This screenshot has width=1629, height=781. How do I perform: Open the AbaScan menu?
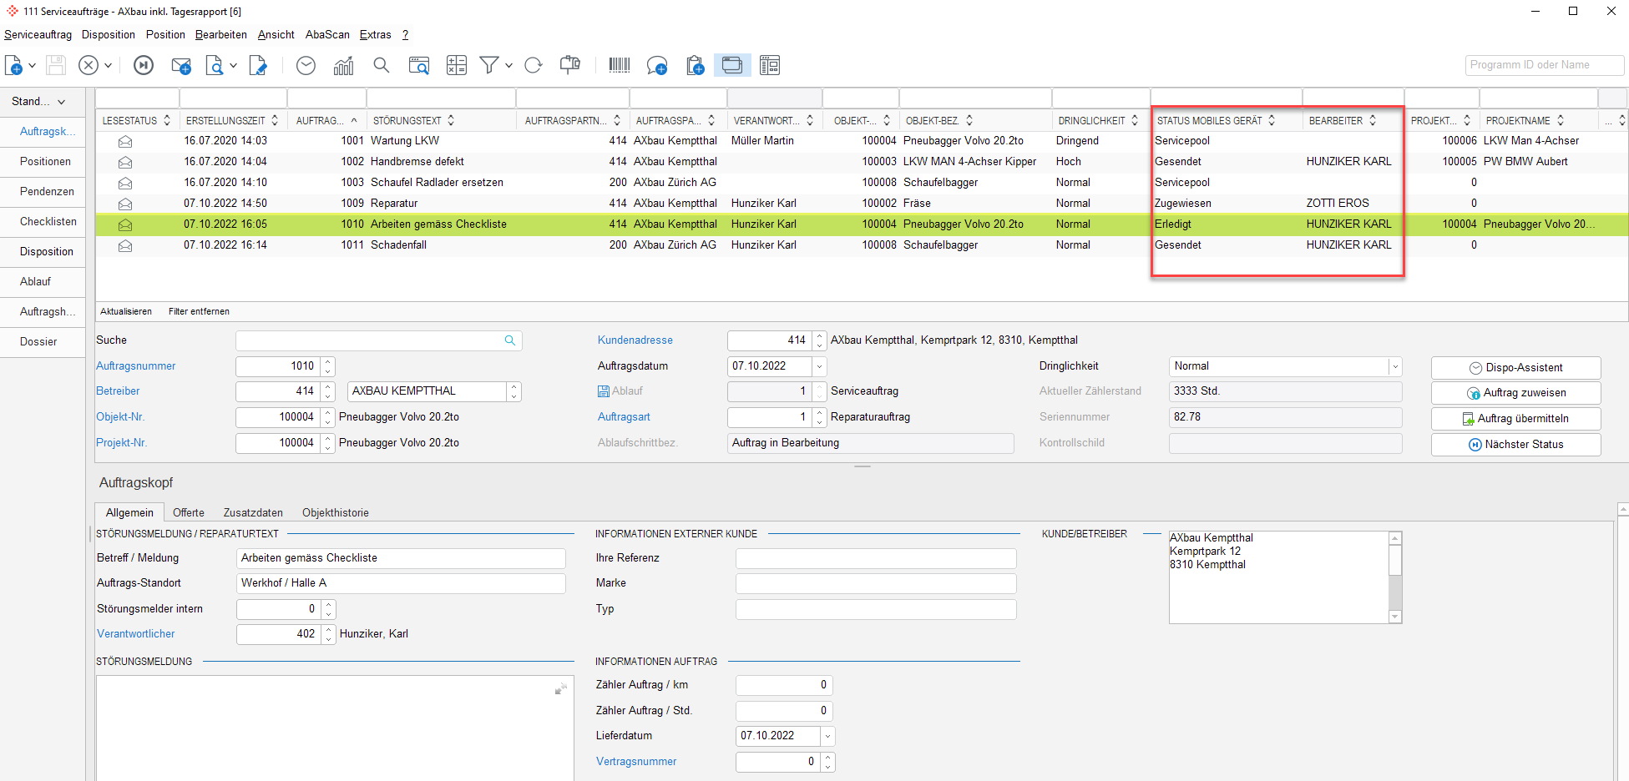327,34
